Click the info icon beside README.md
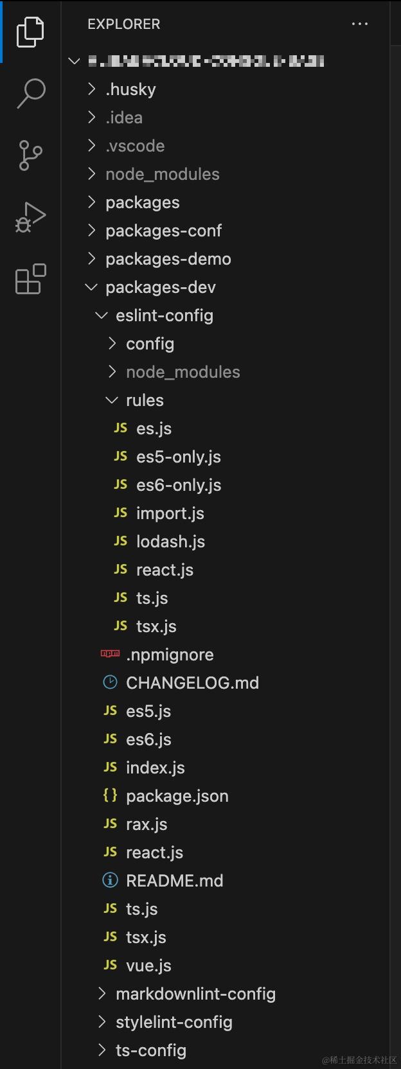The image size is (401, 1069). (x=110, y=880)
